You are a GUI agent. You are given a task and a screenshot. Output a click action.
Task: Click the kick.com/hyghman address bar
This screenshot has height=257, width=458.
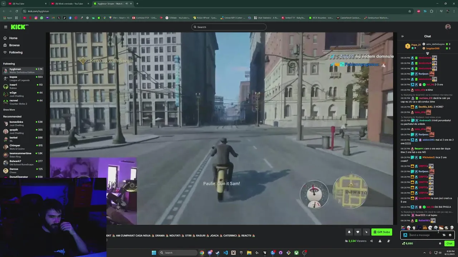click(x=38, y=11)
